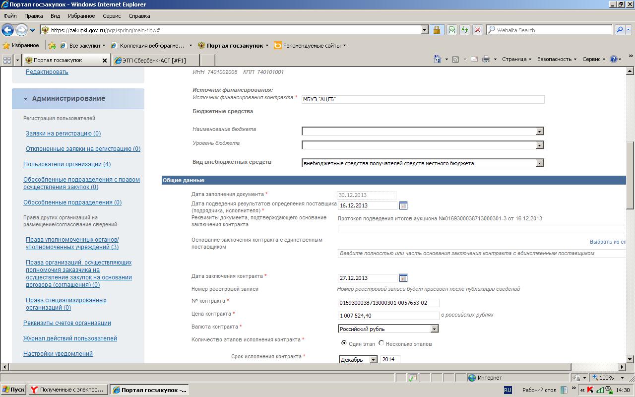Click the 'Реквизиты счетов организации' link
This screenshot has width=635, height=397.
click(67, 323)
